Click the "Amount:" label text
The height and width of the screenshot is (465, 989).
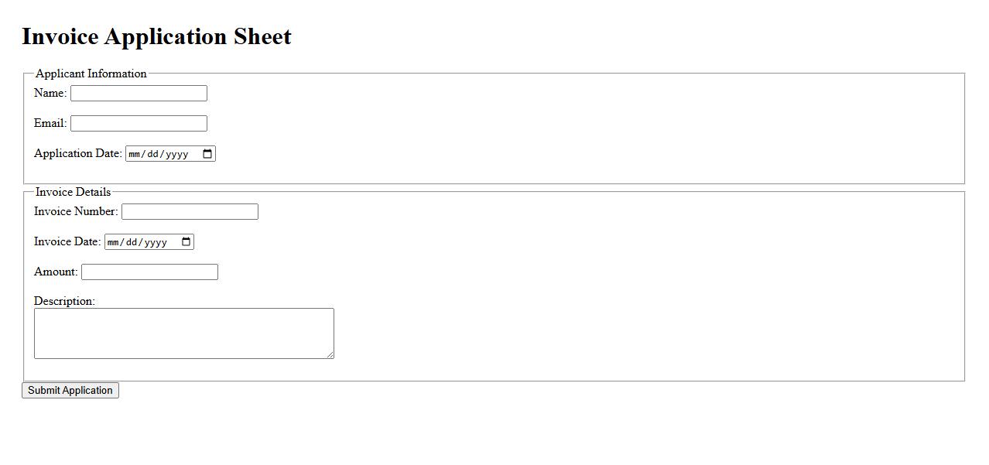click(x=56, y=272)
